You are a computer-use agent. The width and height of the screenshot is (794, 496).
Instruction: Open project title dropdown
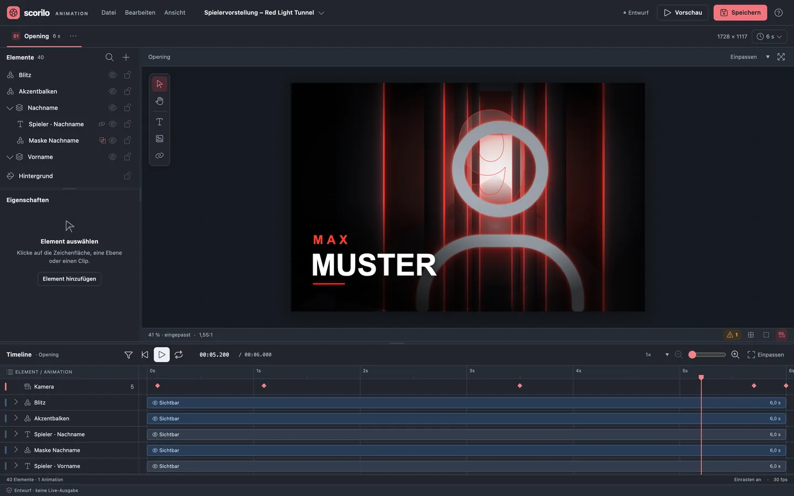[321, 13]
